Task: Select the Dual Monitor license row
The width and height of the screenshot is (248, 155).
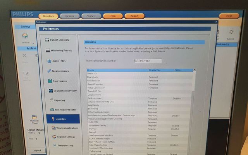Action: click(139, 77)
